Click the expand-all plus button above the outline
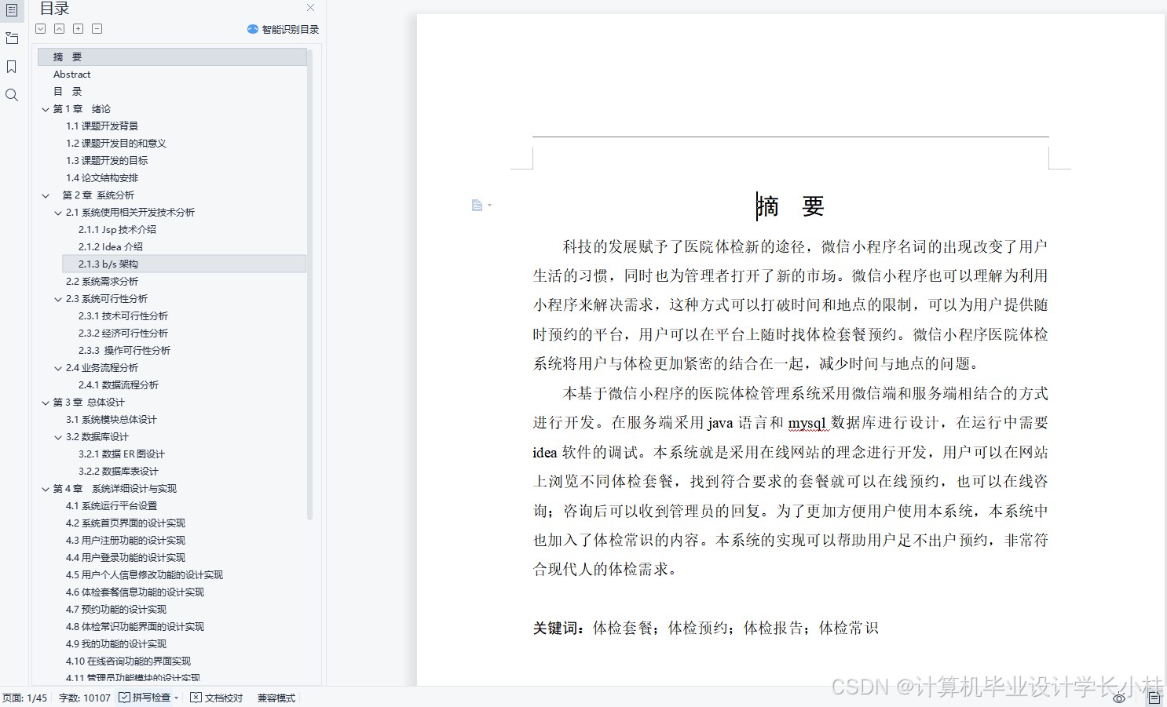This screenshot has height=707, width=1167. pos(78,28)
